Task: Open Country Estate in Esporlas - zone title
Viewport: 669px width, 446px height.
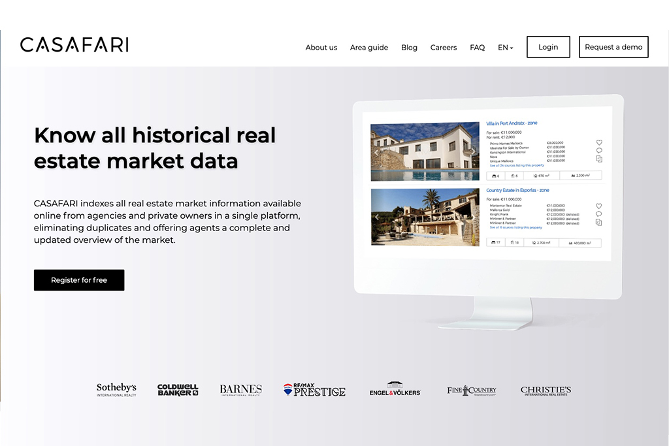Action: 517,190
